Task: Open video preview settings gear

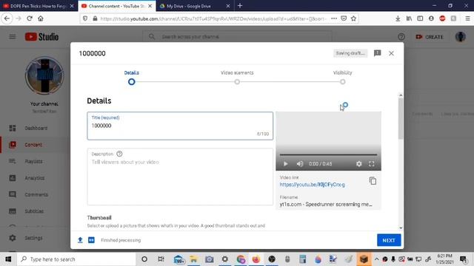Action: tap(358, 164)
